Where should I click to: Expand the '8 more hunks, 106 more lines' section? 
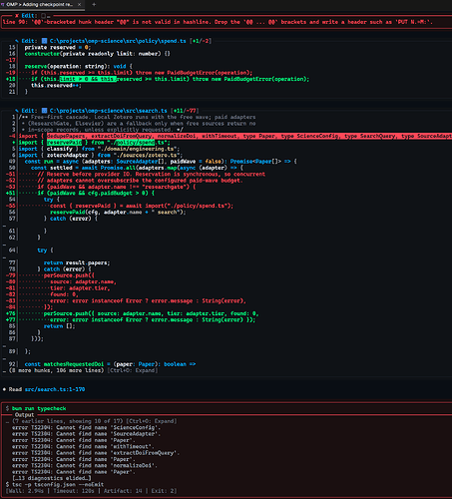point(56,370)
